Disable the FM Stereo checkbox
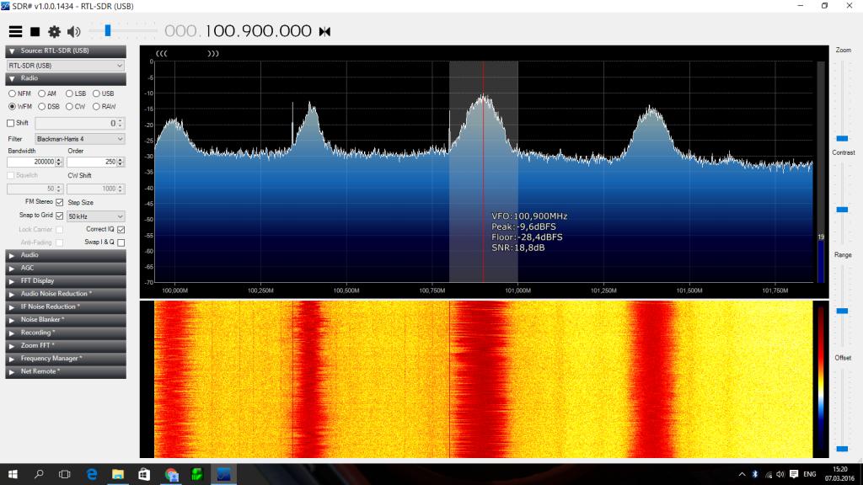863x485 pixels. [x=59, y=202]
